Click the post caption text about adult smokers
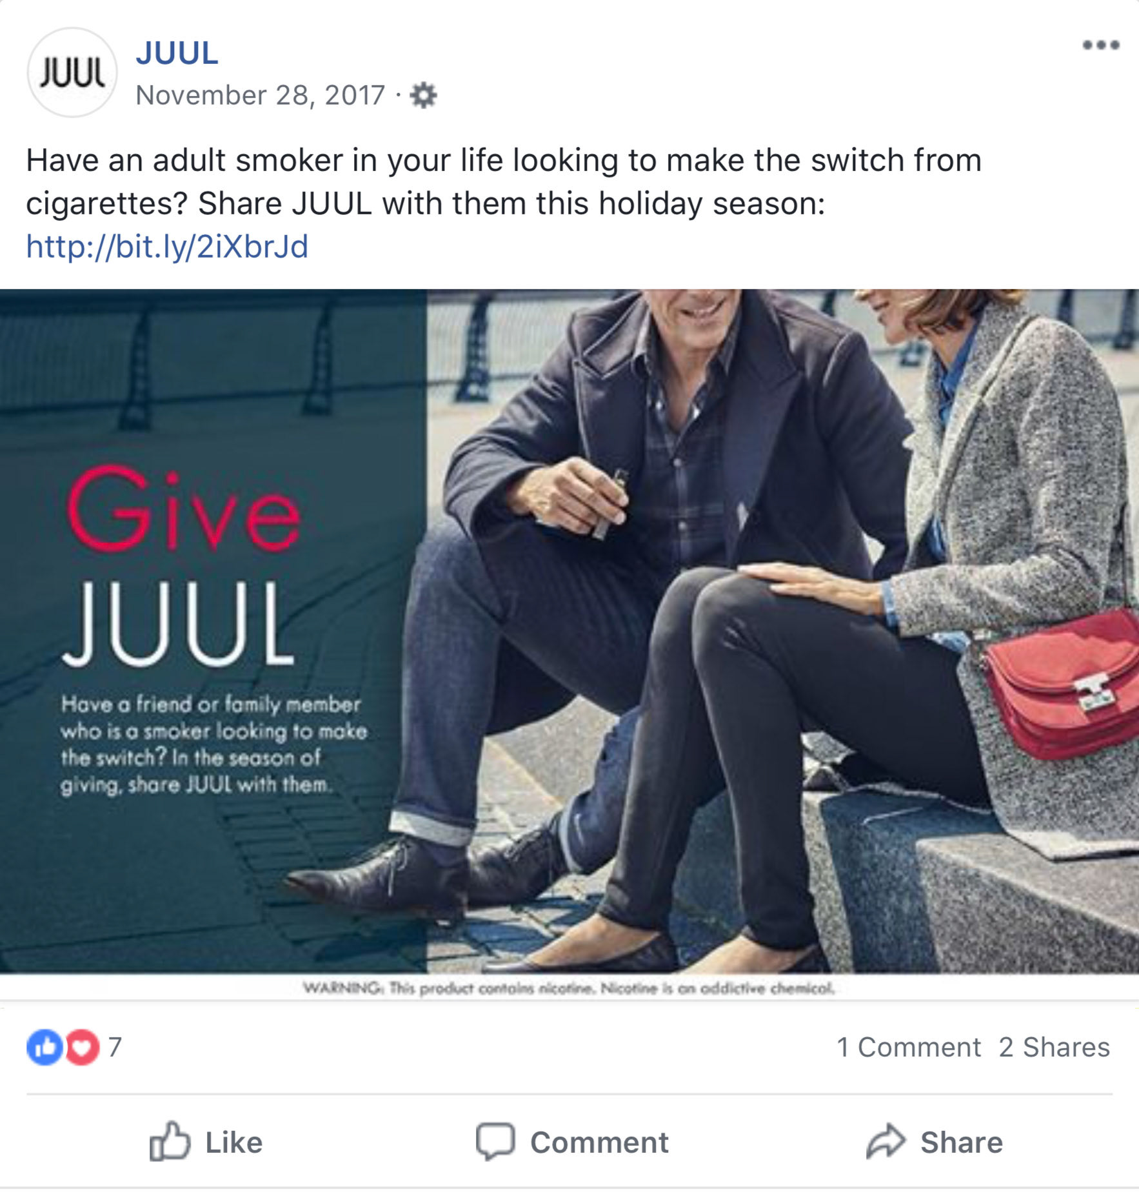Viewport: 1139px width, 1198px height. pyautogui.click(x=504, y=181)
